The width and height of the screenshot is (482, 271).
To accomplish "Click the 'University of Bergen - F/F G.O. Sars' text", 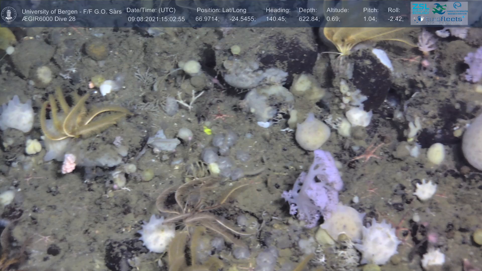I will [72, 12].
